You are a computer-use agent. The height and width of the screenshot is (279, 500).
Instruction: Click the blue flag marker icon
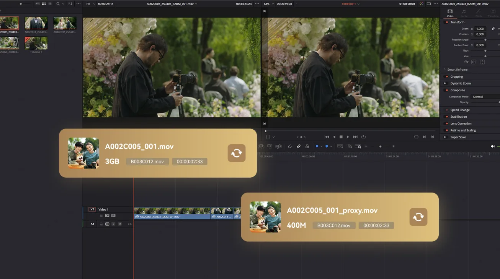(317, 146)
